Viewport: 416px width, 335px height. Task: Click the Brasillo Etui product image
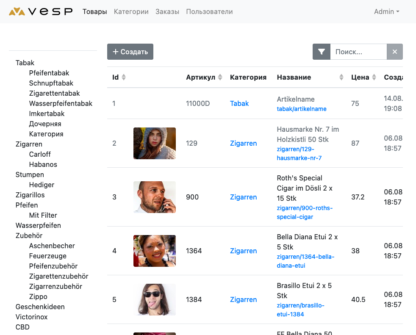pos(155,299)
